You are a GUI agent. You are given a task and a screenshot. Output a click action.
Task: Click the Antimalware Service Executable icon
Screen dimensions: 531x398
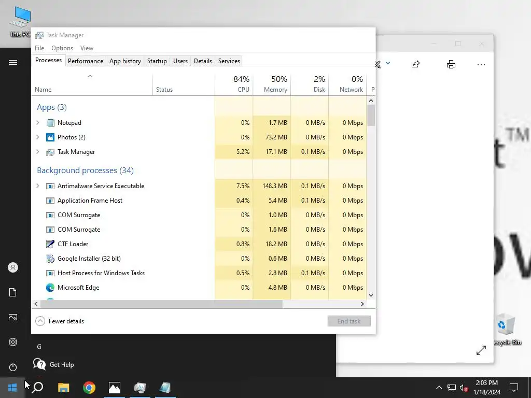50,186
